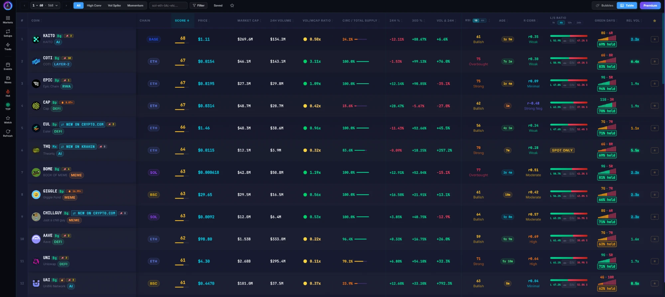Screen dimensions: 665x297
Task: Go to next page with right chevron
Action: click(66, 5)
